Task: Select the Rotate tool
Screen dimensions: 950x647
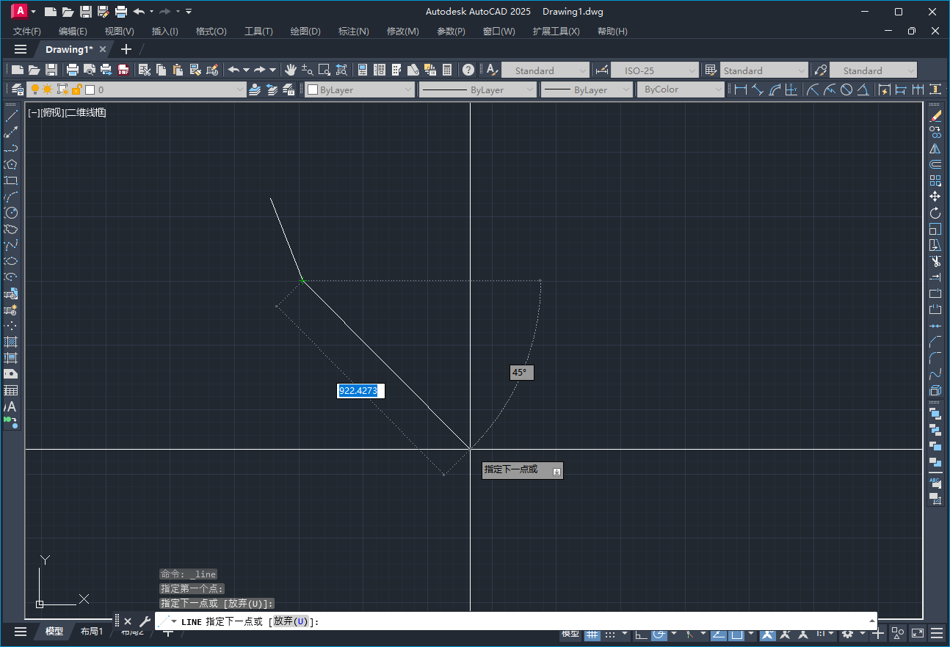Action: point(935,213)
